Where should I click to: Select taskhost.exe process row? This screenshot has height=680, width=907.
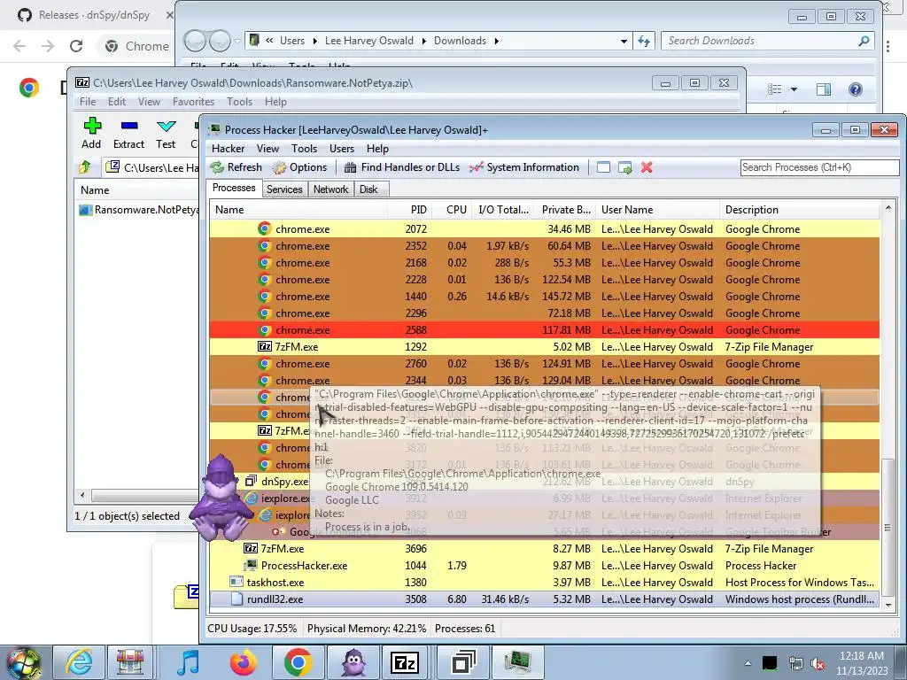click(x=545, y=583)
